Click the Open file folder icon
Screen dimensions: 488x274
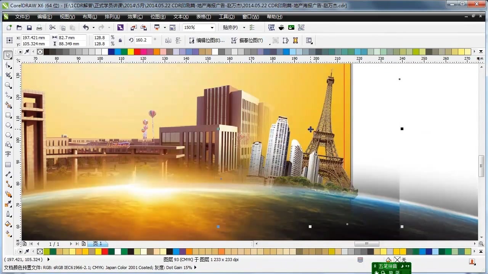click(19, 27)
